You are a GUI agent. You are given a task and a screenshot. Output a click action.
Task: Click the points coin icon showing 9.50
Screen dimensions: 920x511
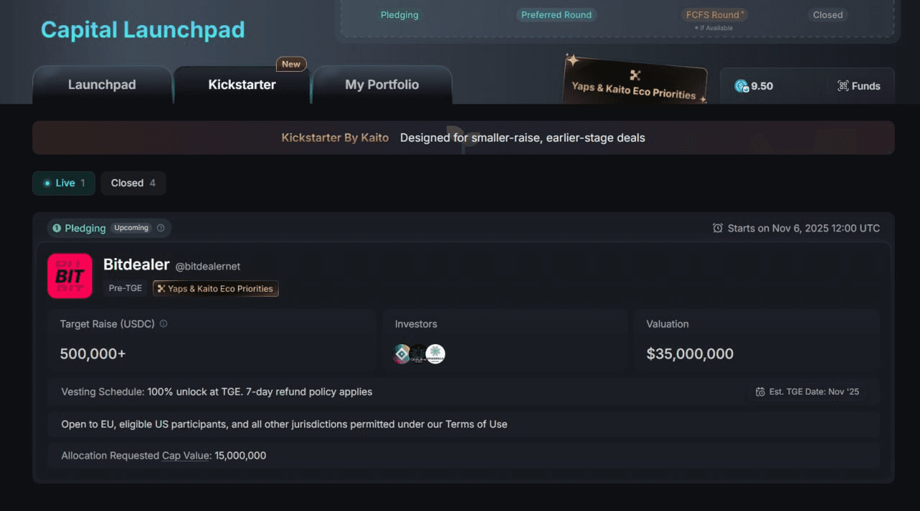click(x=741, y=86)
